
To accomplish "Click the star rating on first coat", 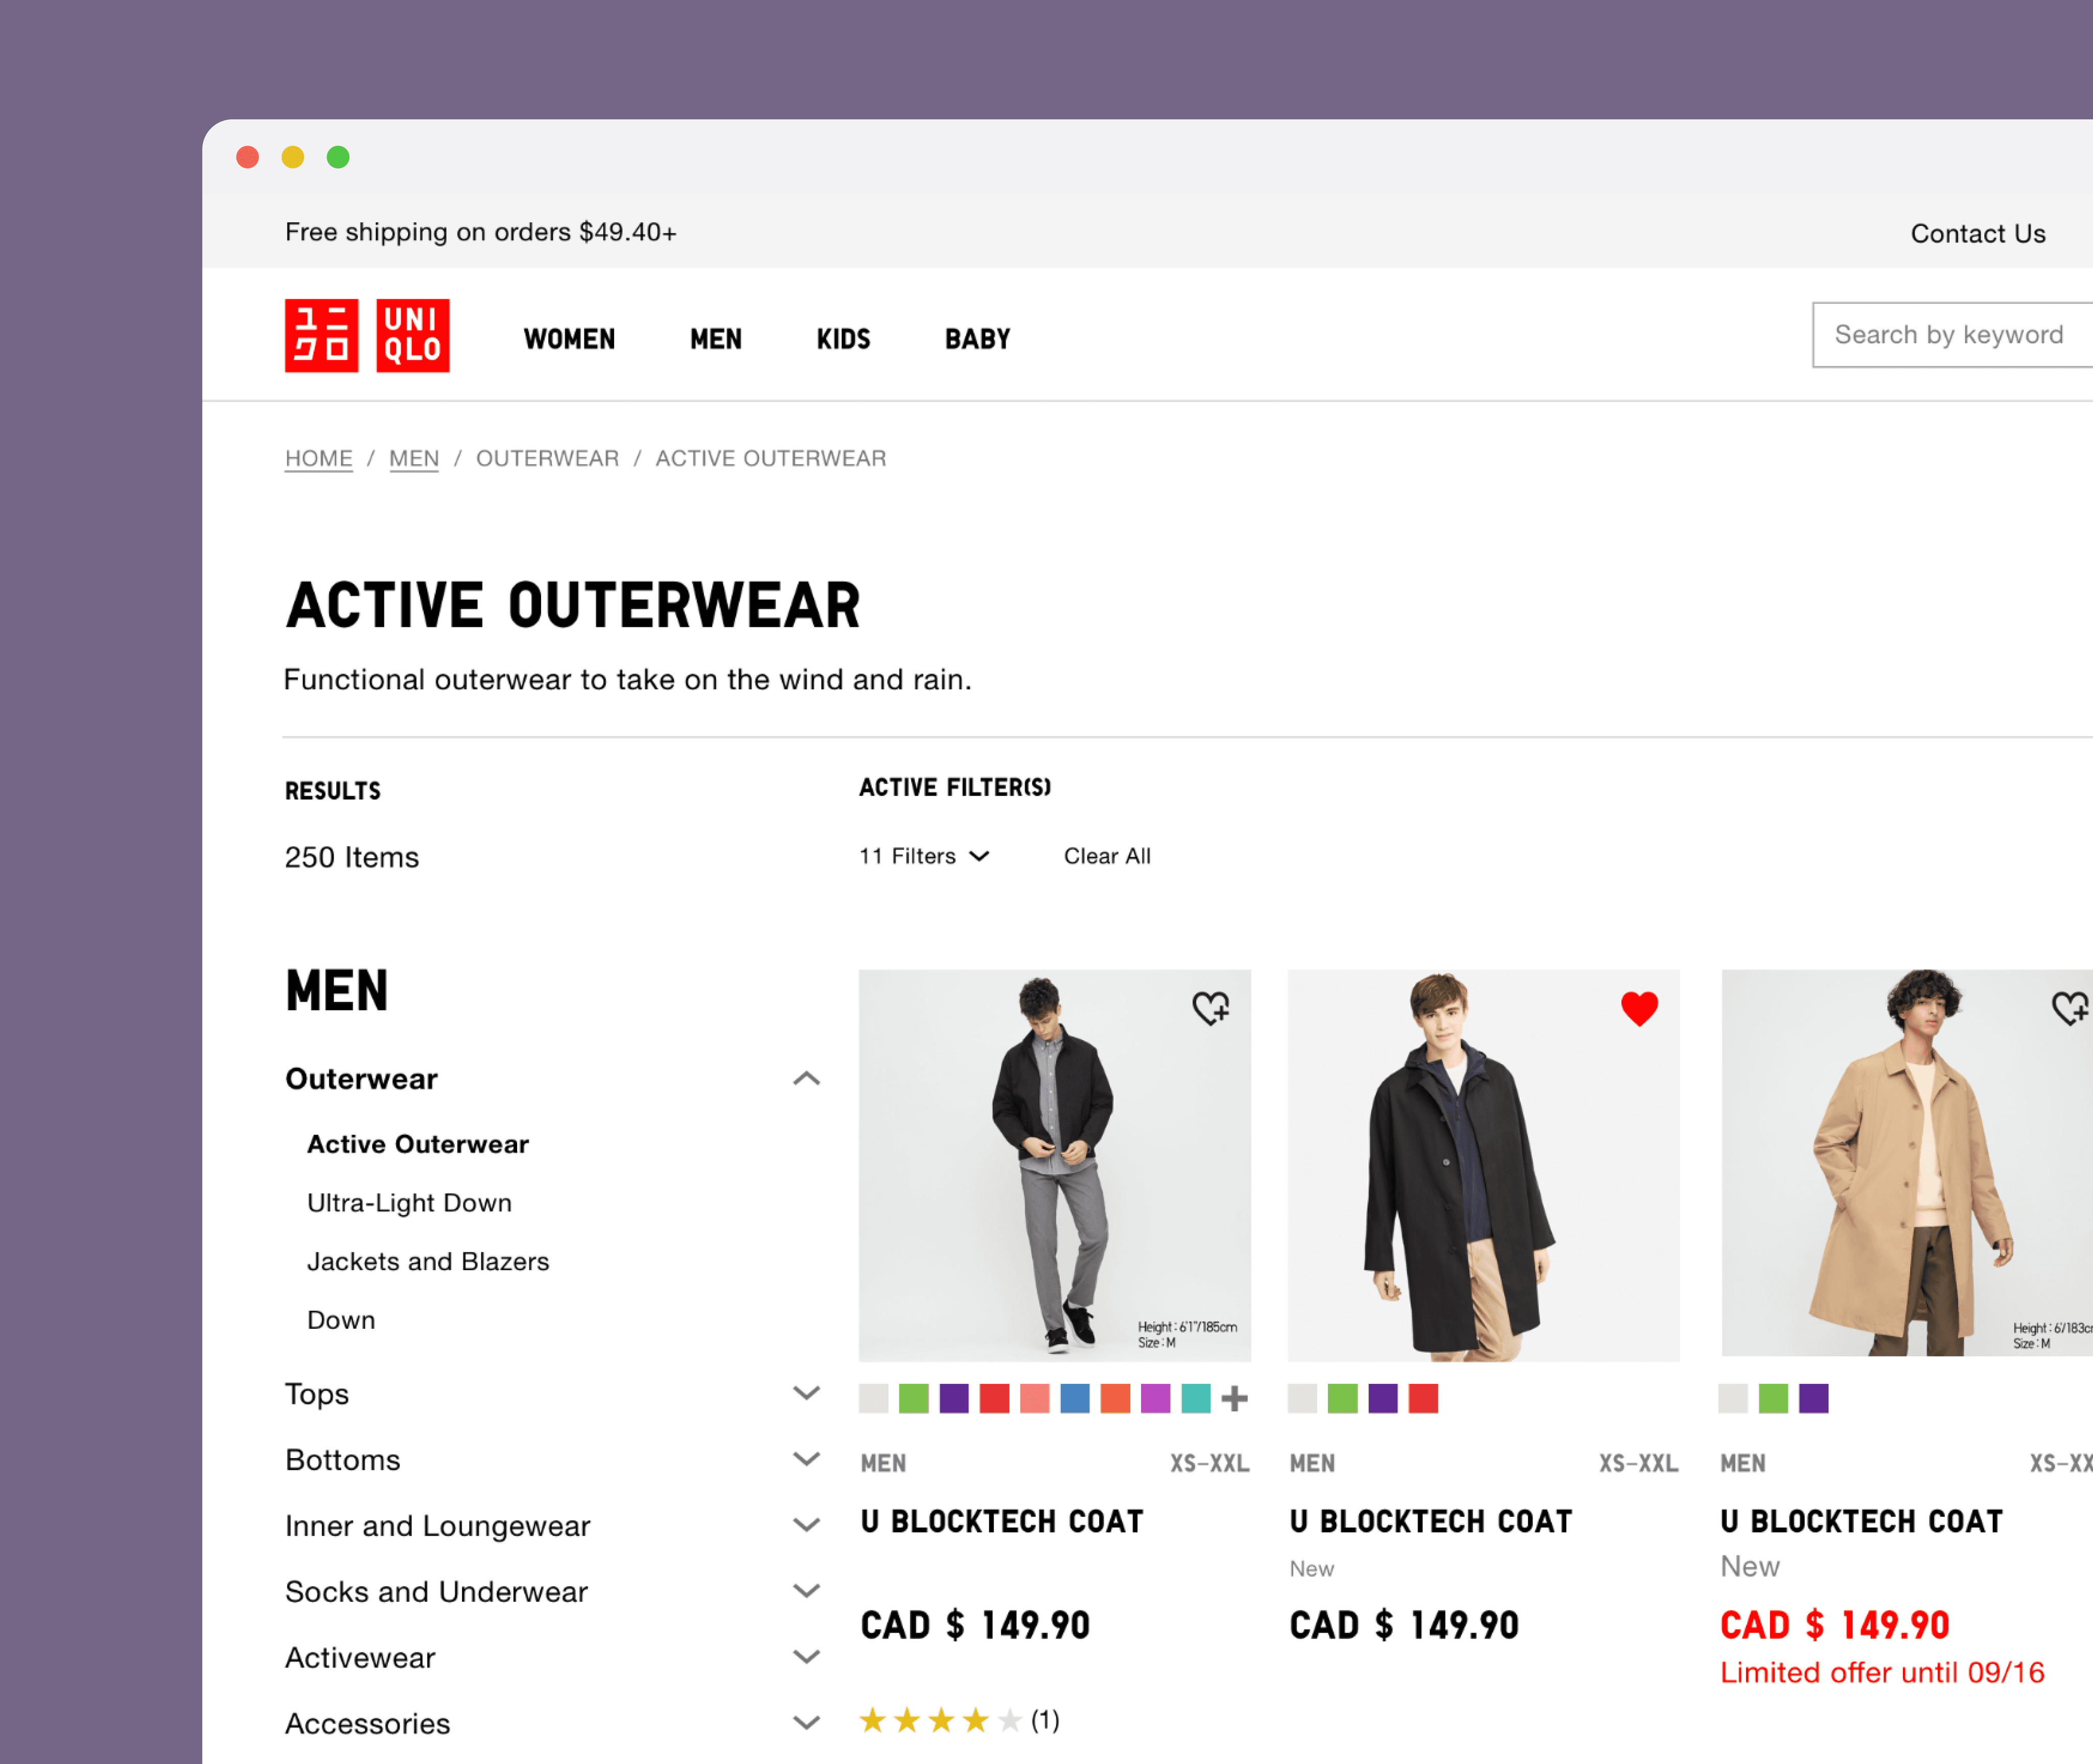I will (940, 1720).
